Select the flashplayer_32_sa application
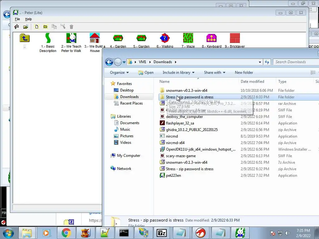319x239 pixels. (180, 123)
